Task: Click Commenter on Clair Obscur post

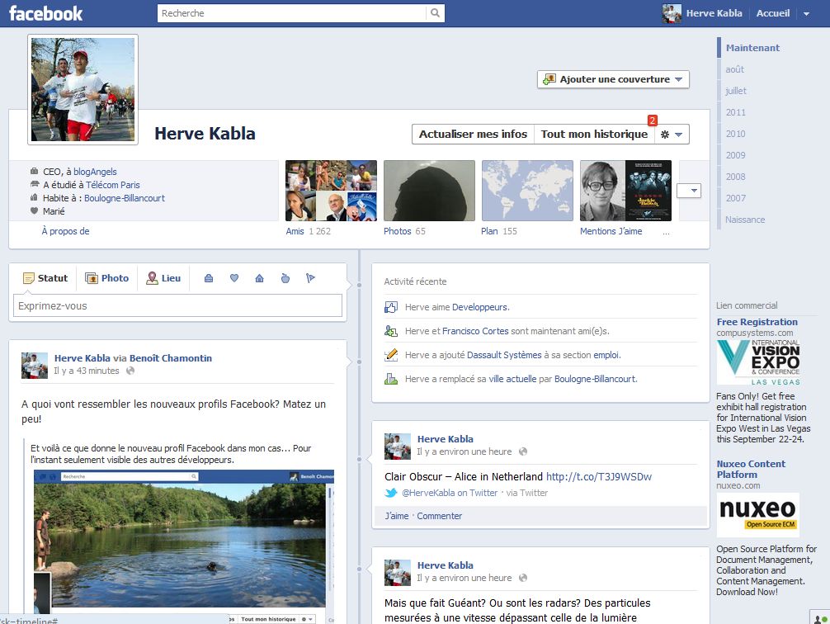Action: point(440,516)
